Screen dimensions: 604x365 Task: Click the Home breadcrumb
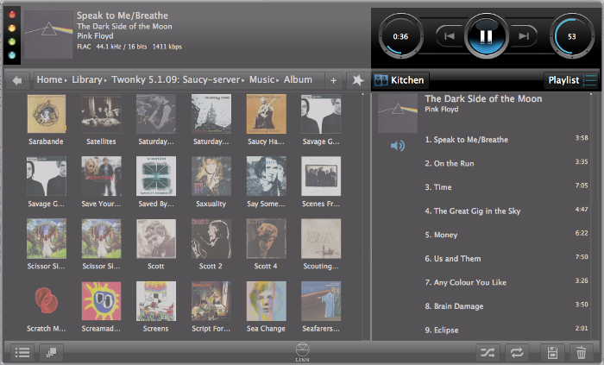click(49, 79)
